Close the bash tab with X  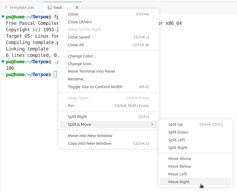click(x=77, y=7)
